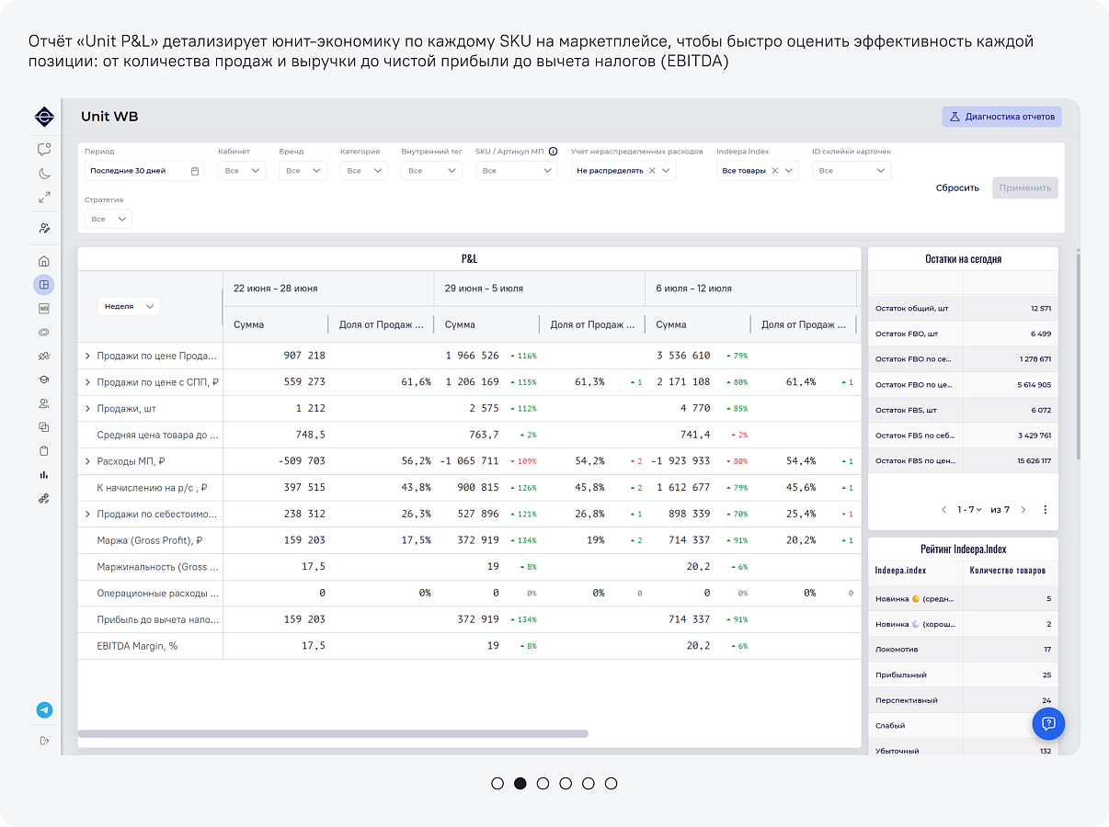Clear the 'Все товары' Indeepa.Index value
Screen dimensions: 1109x827
point(775,171)
